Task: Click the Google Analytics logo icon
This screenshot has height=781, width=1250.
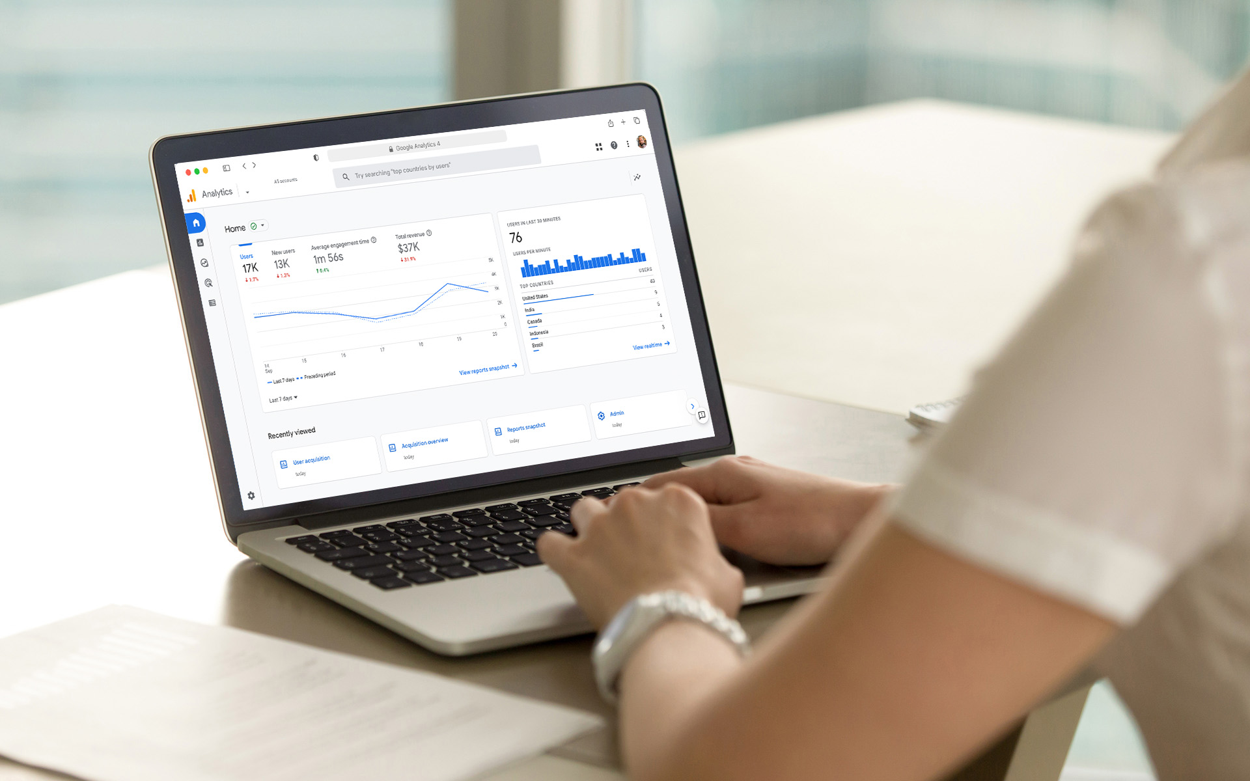Action: (x=191, y=195)
